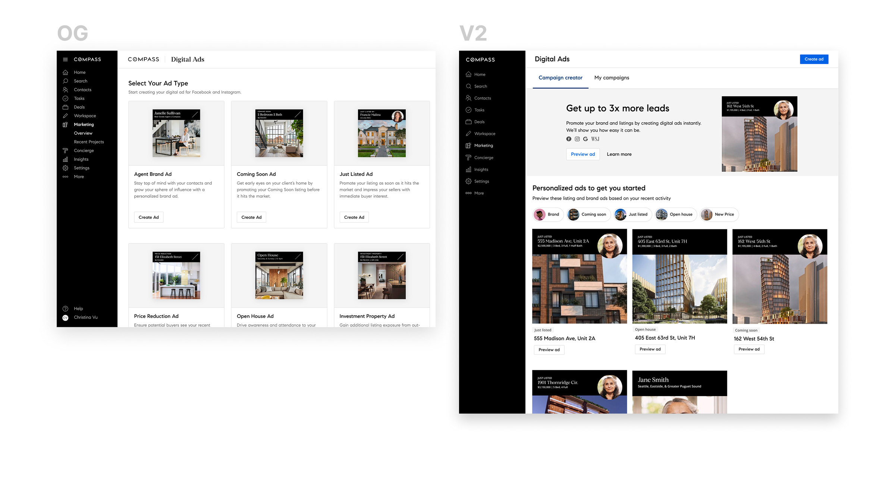The image size is (895, 503).
Task: Click the Compass logo in OG page header
Action: (144, 59)
